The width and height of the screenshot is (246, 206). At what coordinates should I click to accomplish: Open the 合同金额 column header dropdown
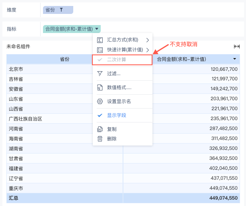click(235, 59)
